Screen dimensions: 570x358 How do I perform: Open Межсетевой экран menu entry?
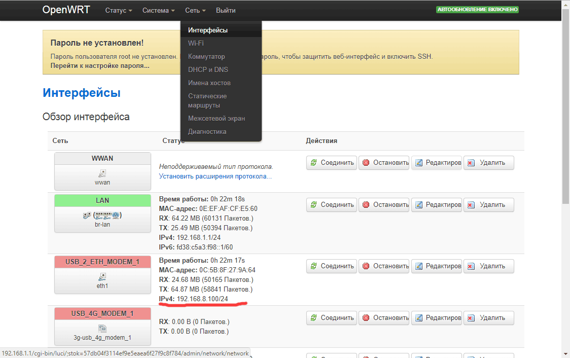pos(221,119)
